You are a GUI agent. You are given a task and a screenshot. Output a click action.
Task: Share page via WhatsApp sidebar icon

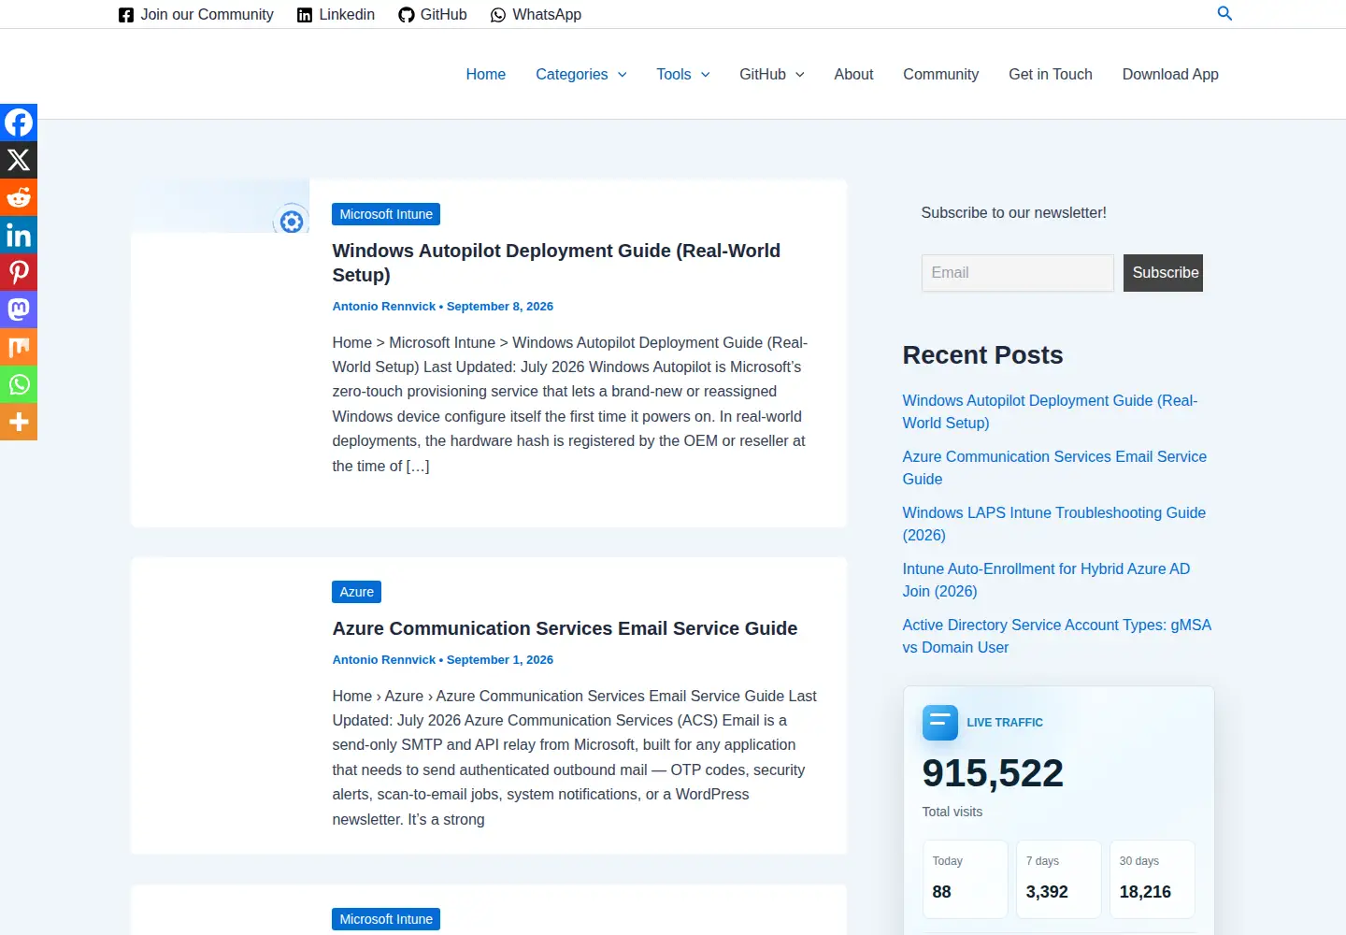pos(19,384)
